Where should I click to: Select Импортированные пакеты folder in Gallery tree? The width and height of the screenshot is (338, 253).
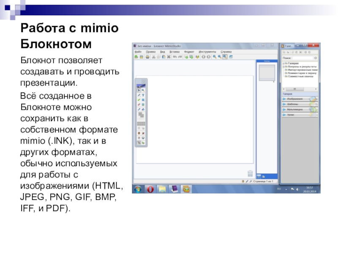coord(301,70)
